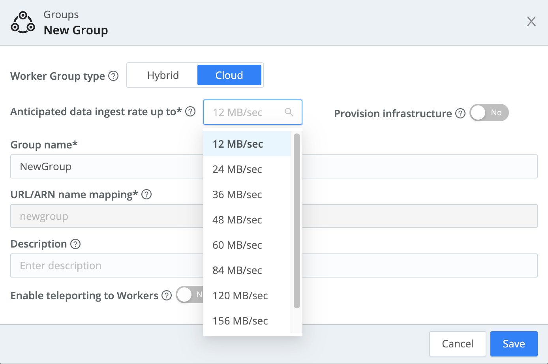
Task: Choose 60 MB/sec from the rate list
Action: coord(237,245)
